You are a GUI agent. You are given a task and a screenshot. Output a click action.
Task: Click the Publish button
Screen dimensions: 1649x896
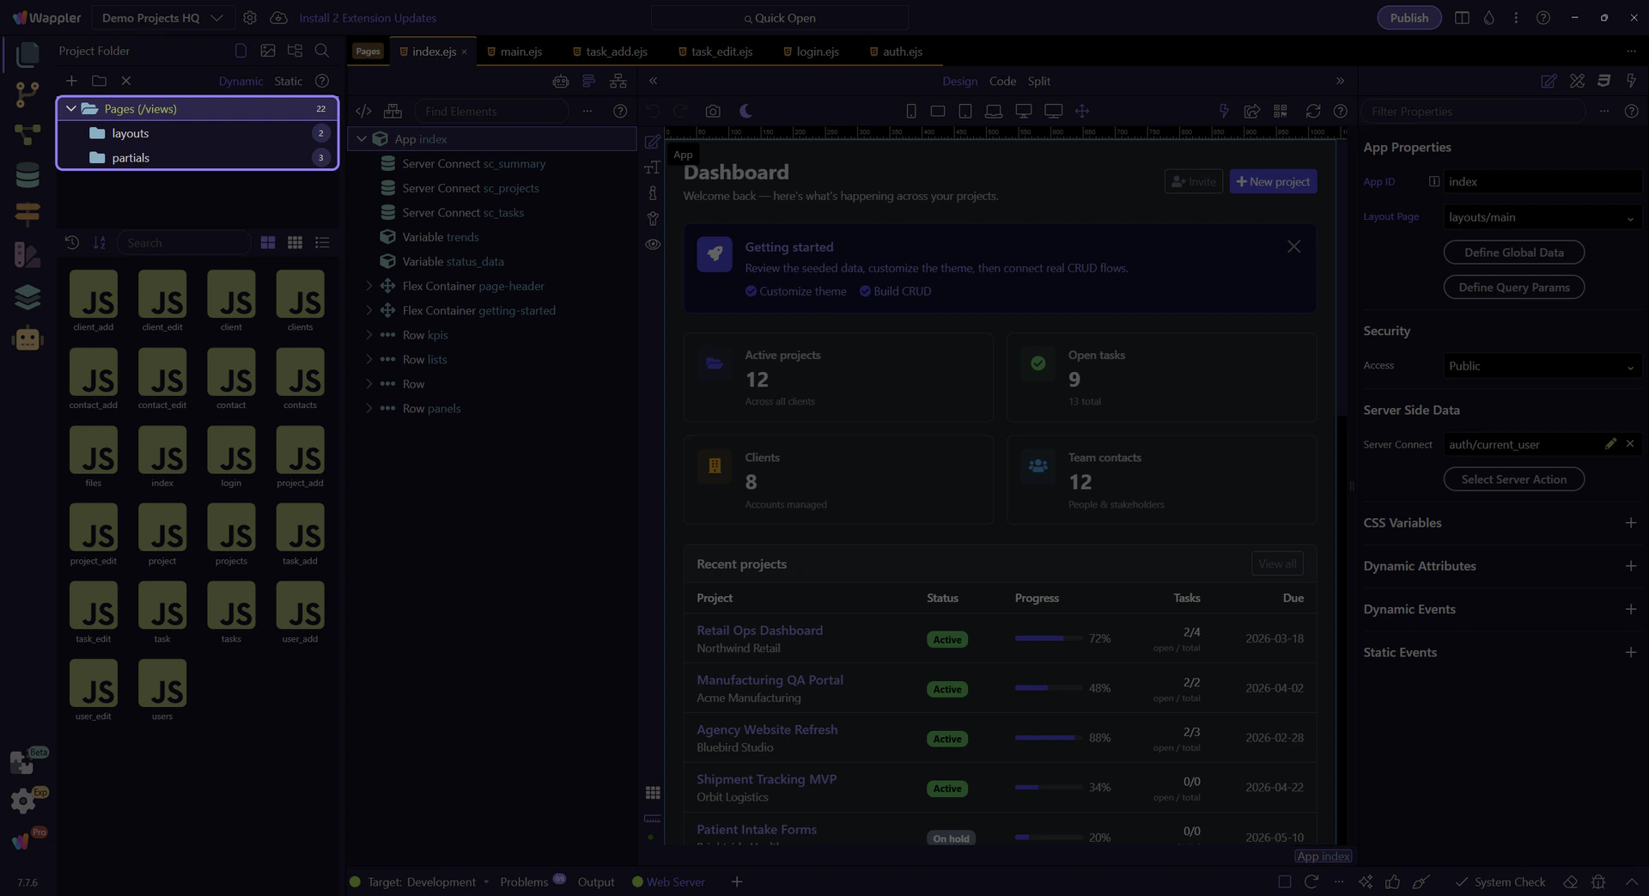[x=1409, y=18]
